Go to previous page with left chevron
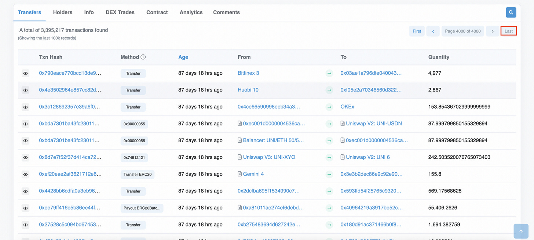Screen dimensions: 534x240 [x=433, y=31]
